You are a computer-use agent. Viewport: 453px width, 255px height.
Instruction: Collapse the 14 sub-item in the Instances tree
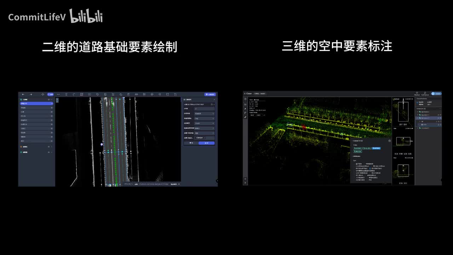(x=420, y=121)
